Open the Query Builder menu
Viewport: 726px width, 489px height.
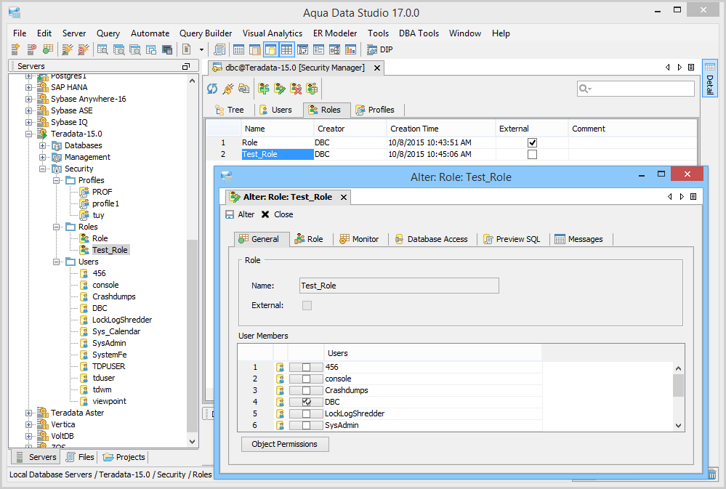(206, 33)
